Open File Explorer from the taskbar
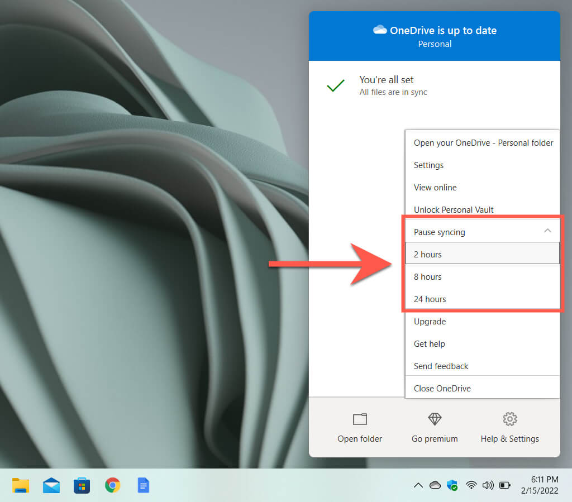572x502 pixels. (21, 485)
